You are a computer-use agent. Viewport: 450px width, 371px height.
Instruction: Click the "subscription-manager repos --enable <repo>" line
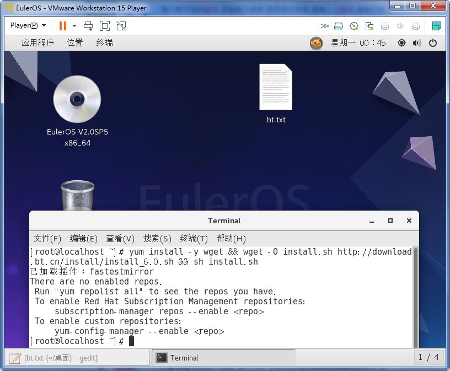point(159,311)
